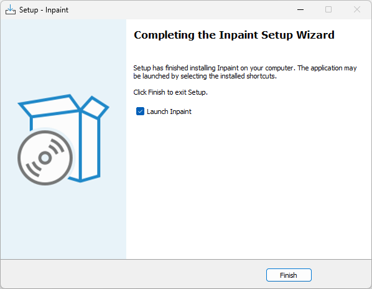Uncheck the Launch Inpaint checkbox
Image resolution: width=372 pixels, height=289 pixels.
pos(140,111)
